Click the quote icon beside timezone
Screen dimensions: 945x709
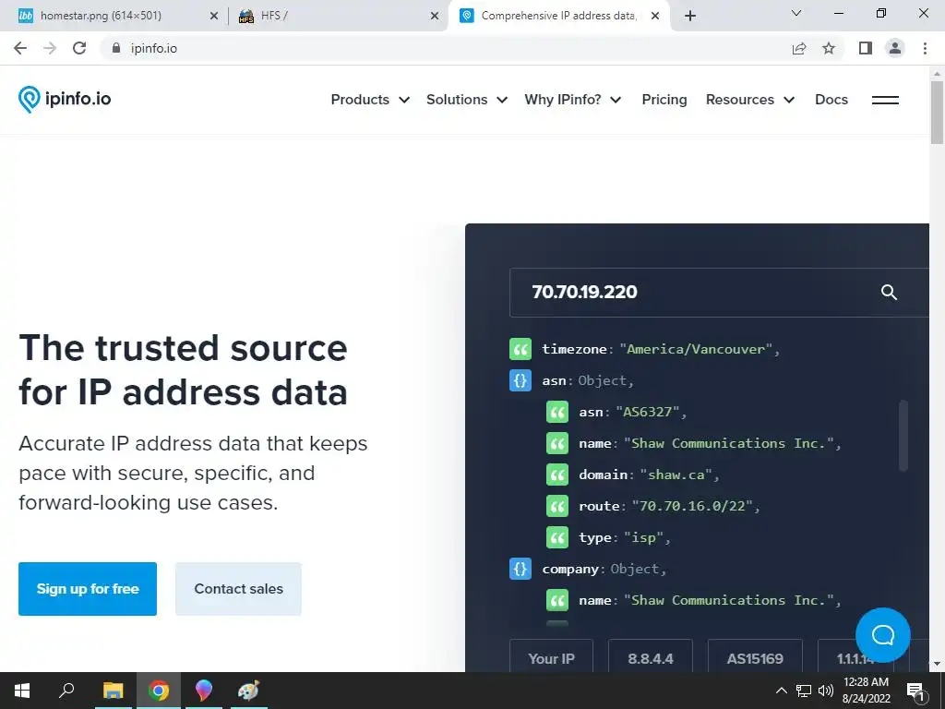[x=520, y=349]
